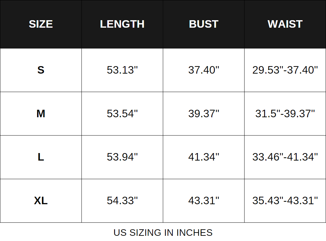Click the 43.31" bust cell
This screenshot has width=326, height=241.
click(x=203, y=201)
